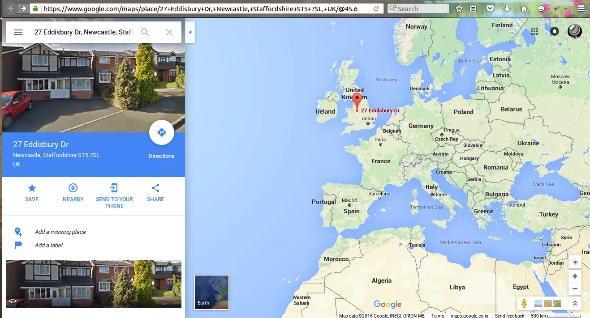Open the Google Maps hamburger menu
590x318 pixels.
point(18,32)
